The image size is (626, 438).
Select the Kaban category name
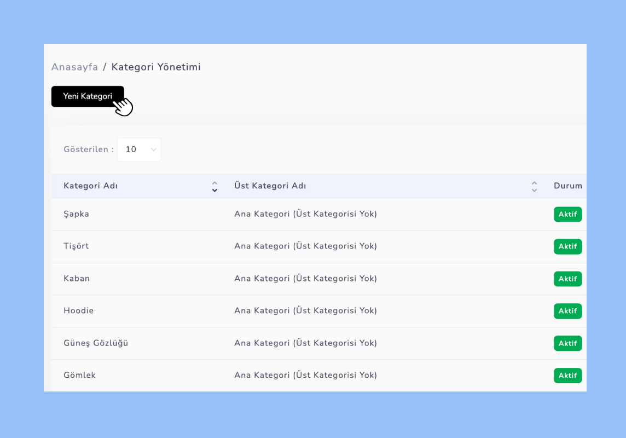click(77, 279)
